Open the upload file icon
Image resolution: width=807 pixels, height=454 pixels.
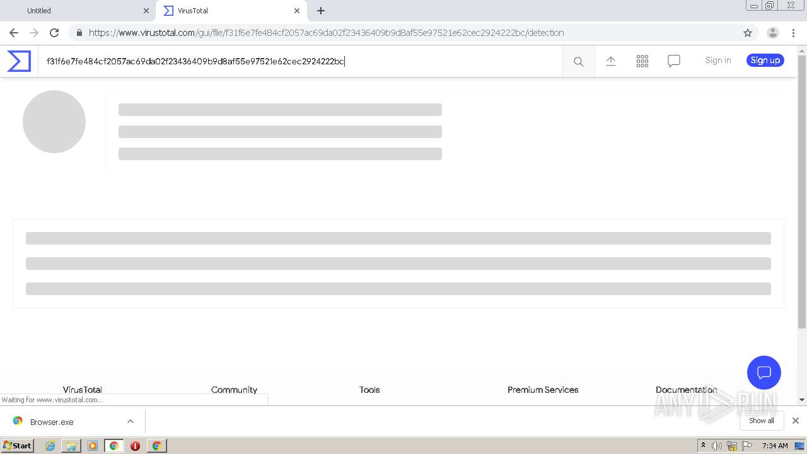point(611,61)
